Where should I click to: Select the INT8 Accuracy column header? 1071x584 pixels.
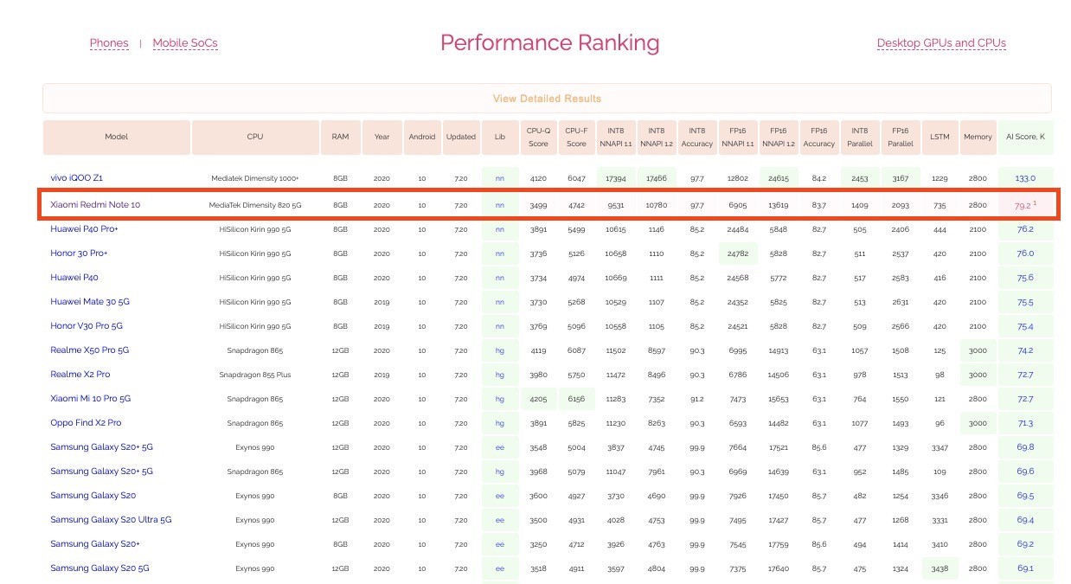697,137
